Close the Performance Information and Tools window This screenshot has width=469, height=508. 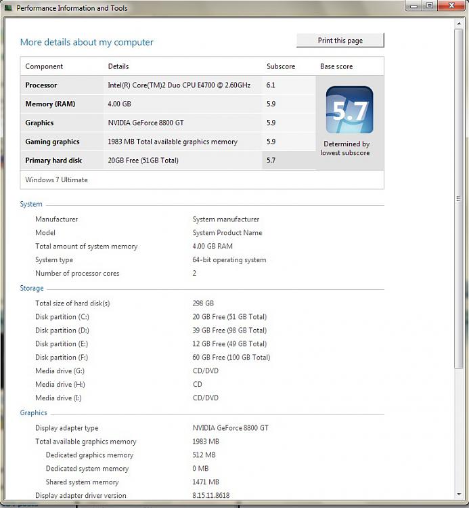click(x=452, y=5)
